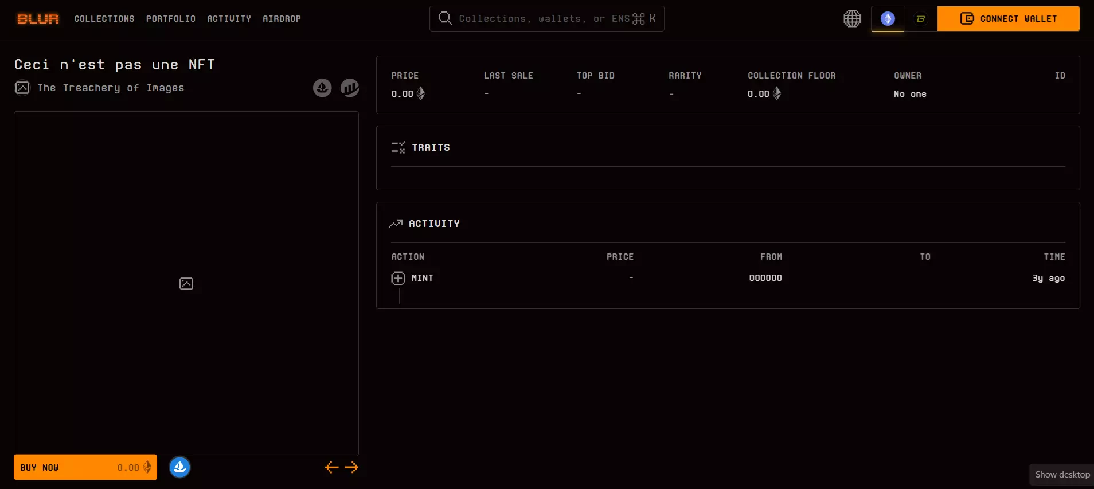The width and height of the screenshot is (1094, 489).
Task: Switch to the Ethereum network
Action: (x=888, y=19)
